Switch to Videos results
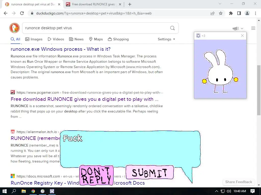Screen dimensions: 261x195 56,39
